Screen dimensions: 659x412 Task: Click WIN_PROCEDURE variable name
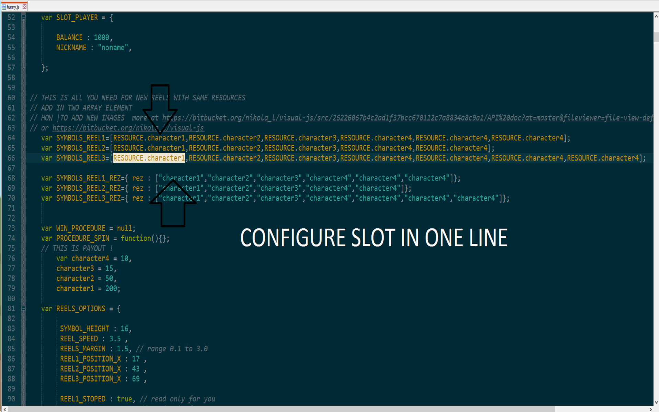(81, 228)
